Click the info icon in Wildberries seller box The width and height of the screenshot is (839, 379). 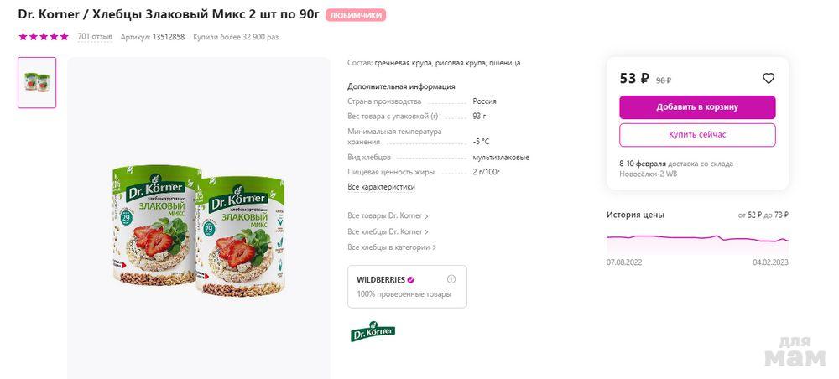pyautogui.click(x=451, y=279)
